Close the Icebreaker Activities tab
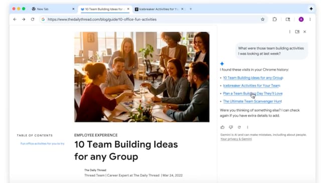 click(182, 9)
